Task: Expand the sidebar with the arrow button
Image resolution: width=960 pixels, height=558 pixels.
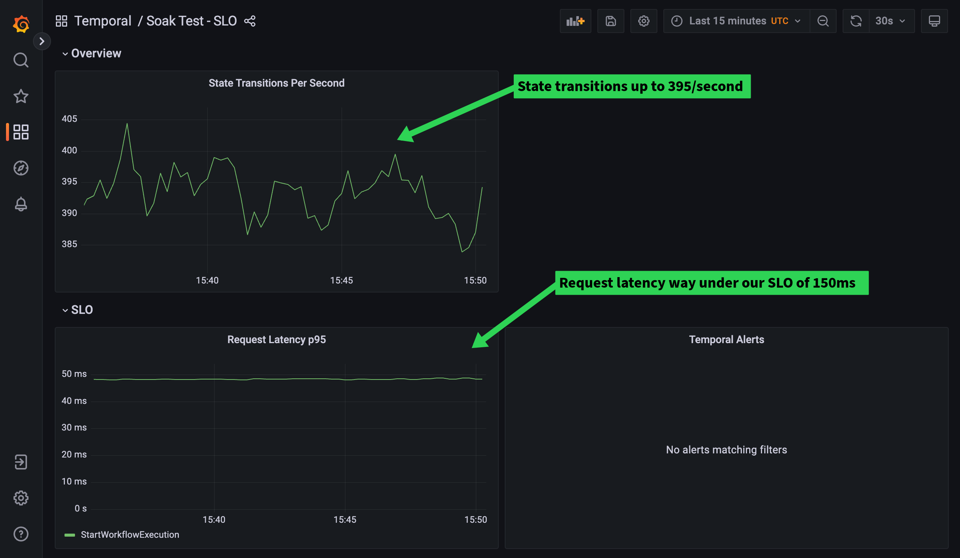Action: point(42,41)
